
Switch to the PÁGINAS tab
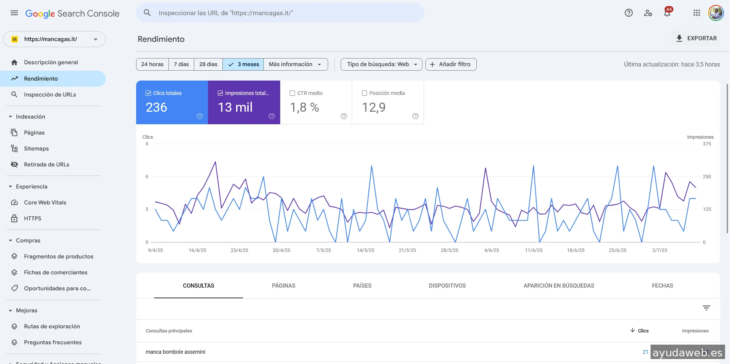coord(283,286)
